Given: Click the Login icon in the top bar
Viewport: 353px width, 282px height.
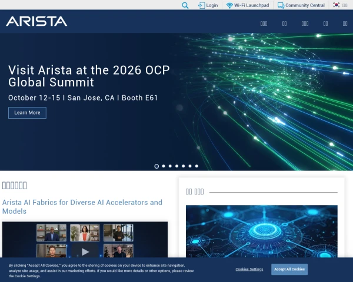Looking at the screenshot, I should click(201, 5).
